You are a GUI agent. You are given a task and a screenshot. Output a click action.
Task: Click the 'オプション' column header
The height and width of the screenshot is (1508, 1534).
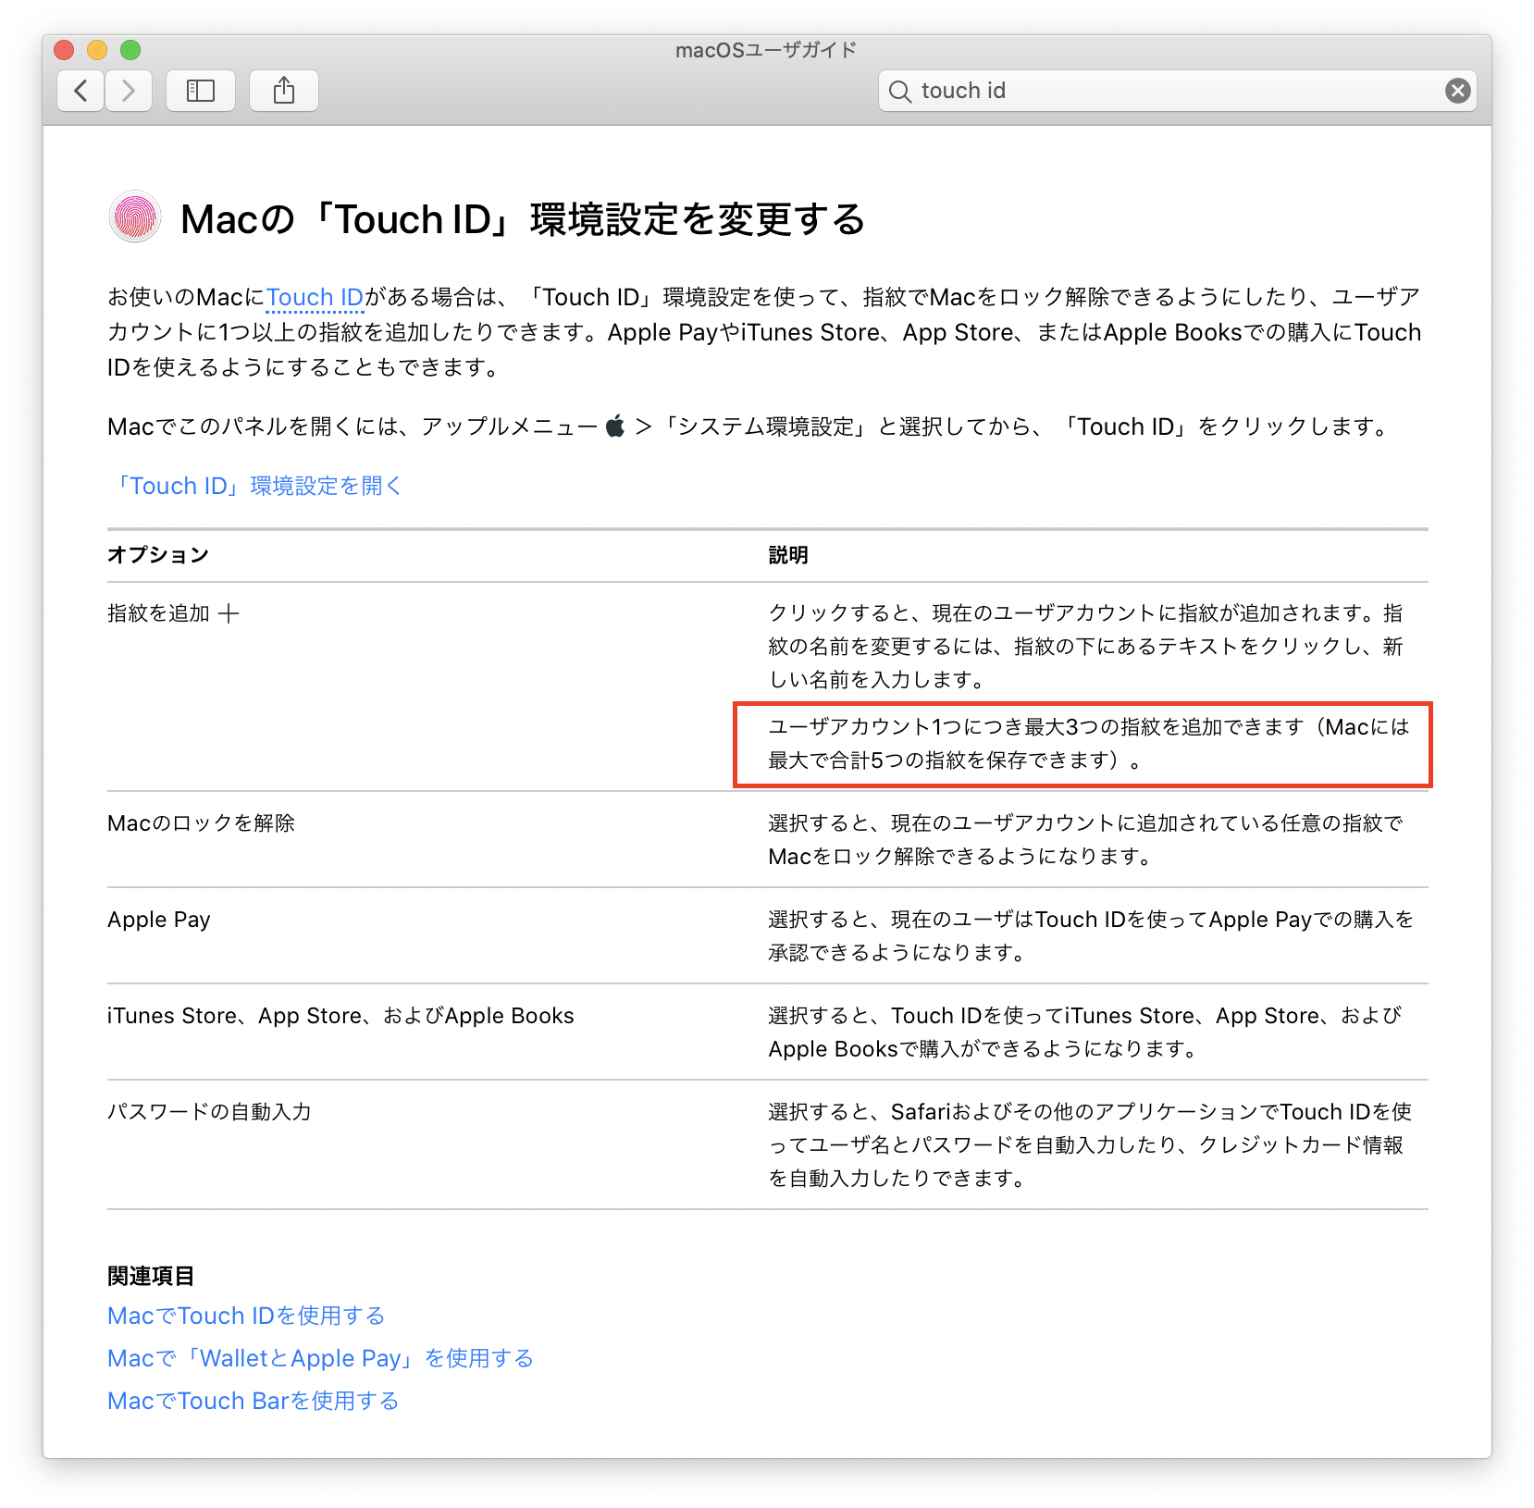pyautogui.click(x=158, y=555)
